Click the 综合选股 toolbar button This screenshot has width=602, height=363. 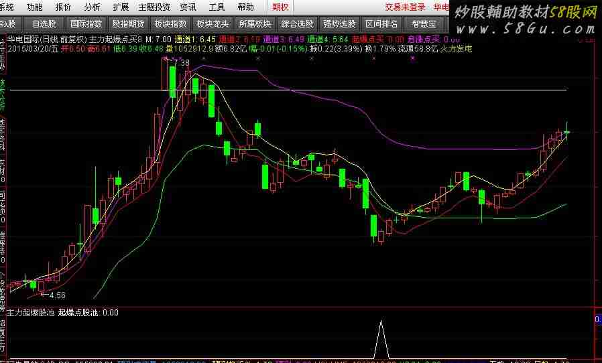click(x=297, y=24)
